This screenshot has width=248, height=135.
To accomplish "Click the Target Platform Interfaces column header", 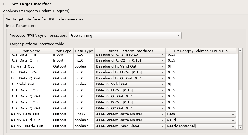I will pyautogui.click(x=130, y=51).
